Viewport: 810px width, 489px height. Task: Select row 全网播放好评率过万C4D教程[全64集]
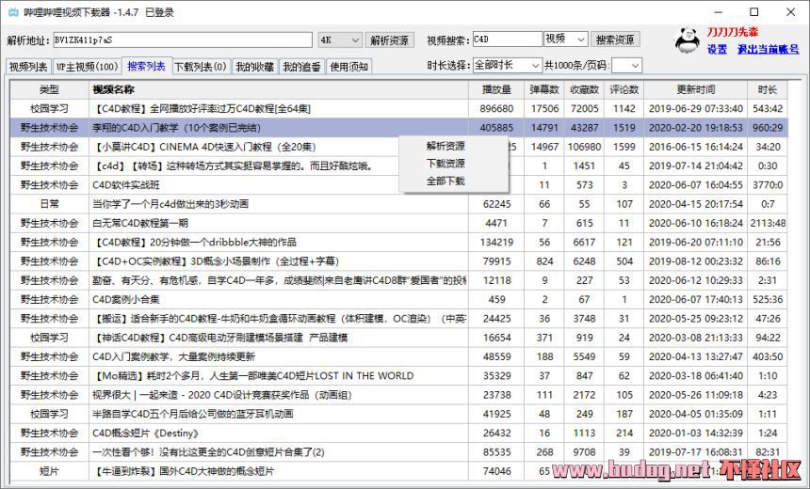[x=398, y=109]
